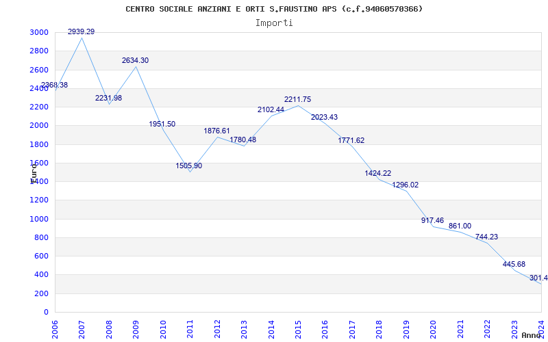Select the 2009 year on x-axis
The height and width of the screenshot is (342, 548).
coord(136,328)
